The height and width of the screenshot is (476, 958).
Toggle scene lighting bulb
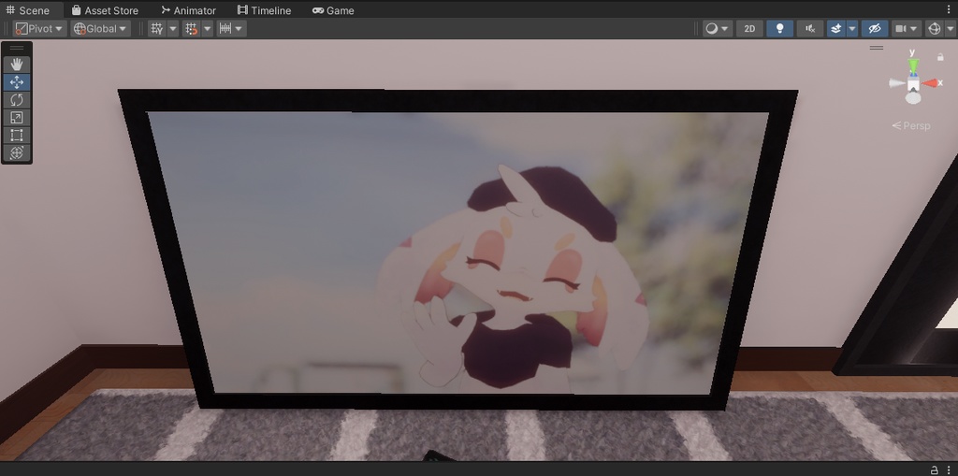[x=779, y=29]
